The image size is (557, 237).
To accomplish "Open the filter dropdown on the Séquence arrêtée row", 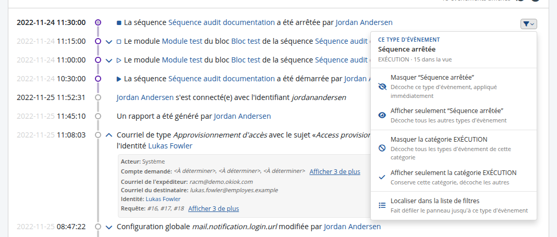I will 529,24.
